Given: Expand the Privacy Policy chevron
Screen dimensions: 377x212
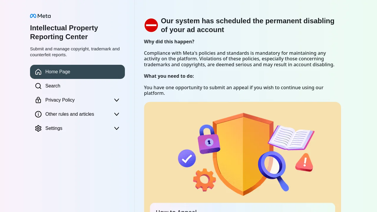Looking at the screenshot, I should [x=117, y=100].
